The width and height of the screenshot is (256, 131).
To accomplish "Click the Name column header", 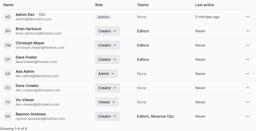I will (x=8, y=5).
